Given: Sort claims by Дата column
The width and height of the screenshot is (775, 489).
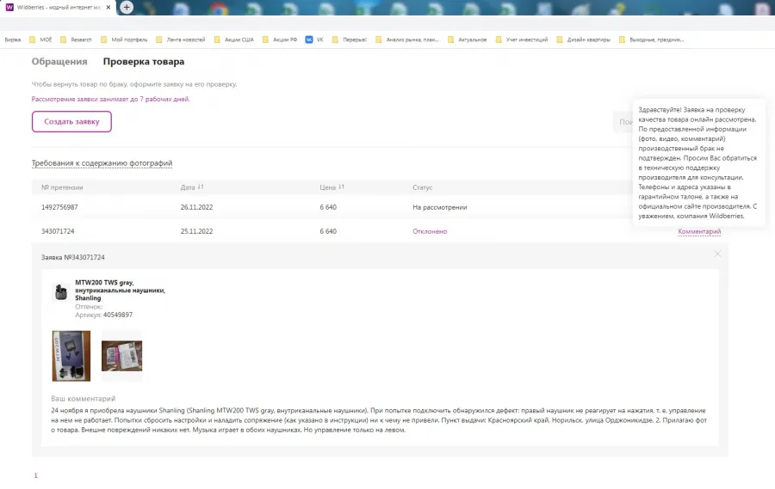Looking at the screenshot, I should pos(192,187).
